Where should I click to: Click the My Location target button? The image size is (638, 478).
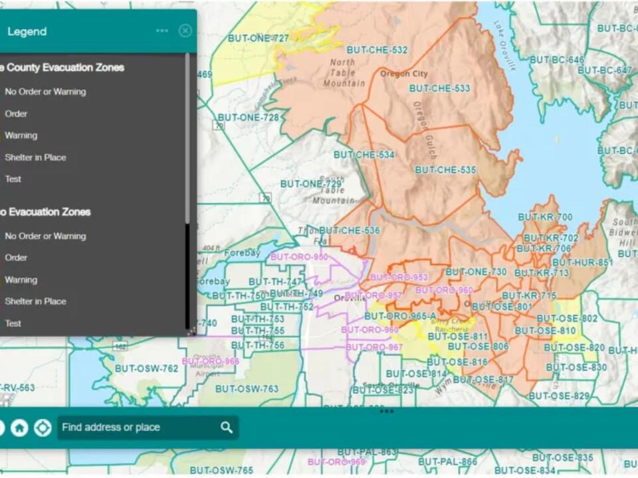click(x=43, y=428)
